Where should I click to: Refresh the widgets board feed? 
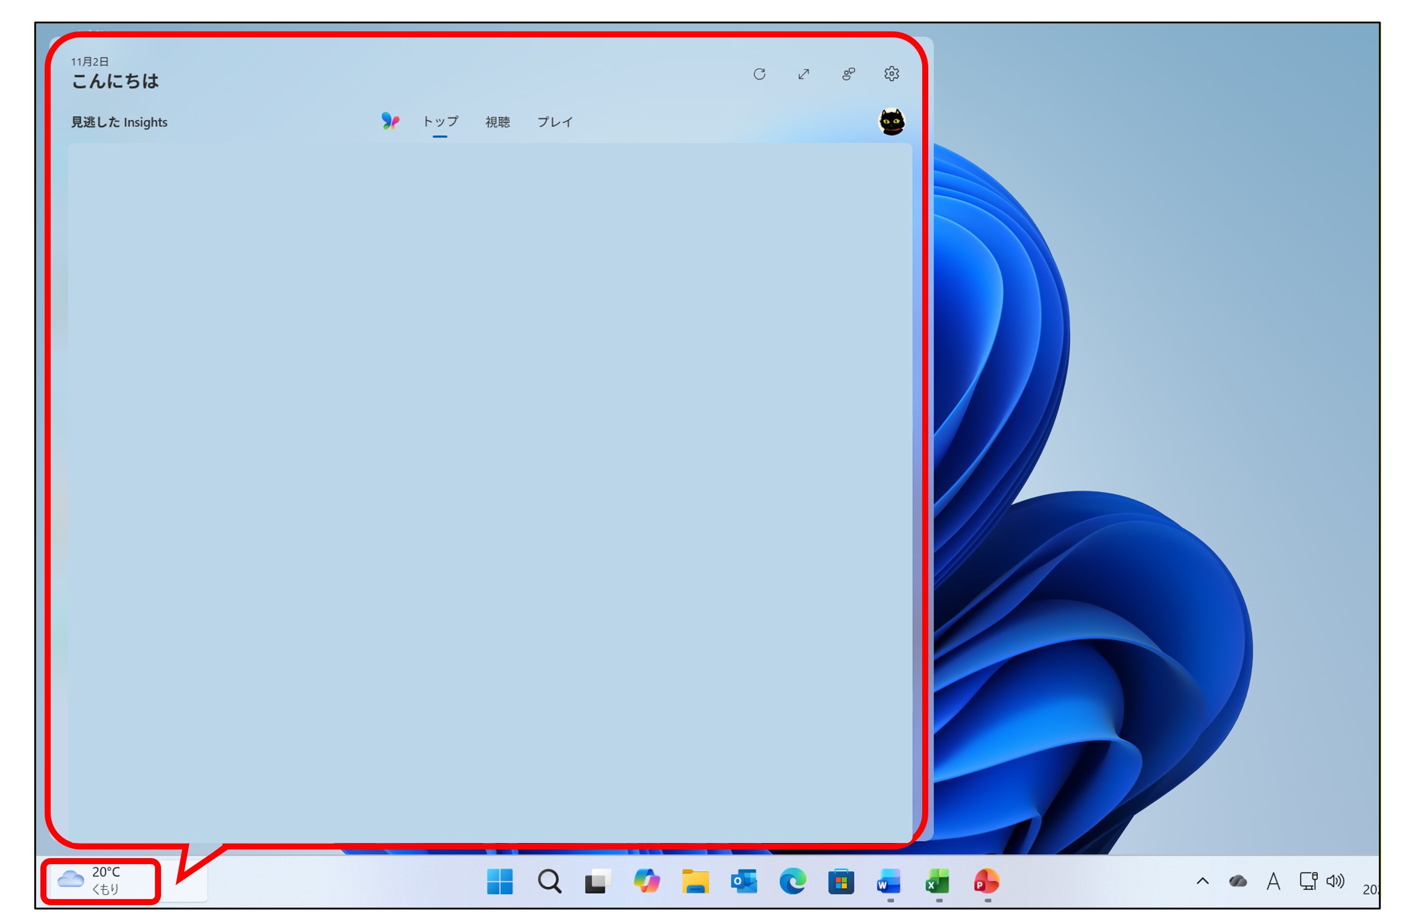[x=759, y=74]
